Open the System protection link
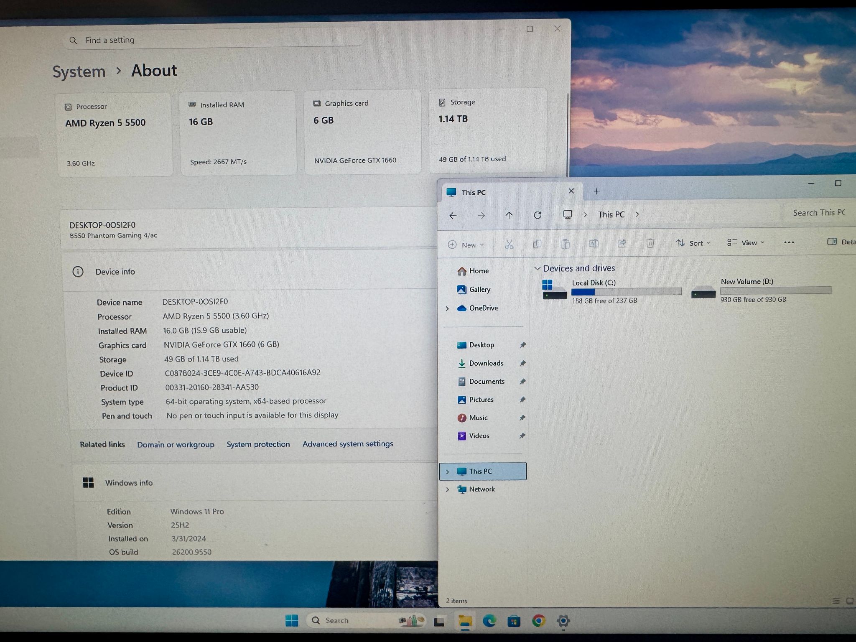The width and height of the screenshot is (856, 642). click(258, 444)
